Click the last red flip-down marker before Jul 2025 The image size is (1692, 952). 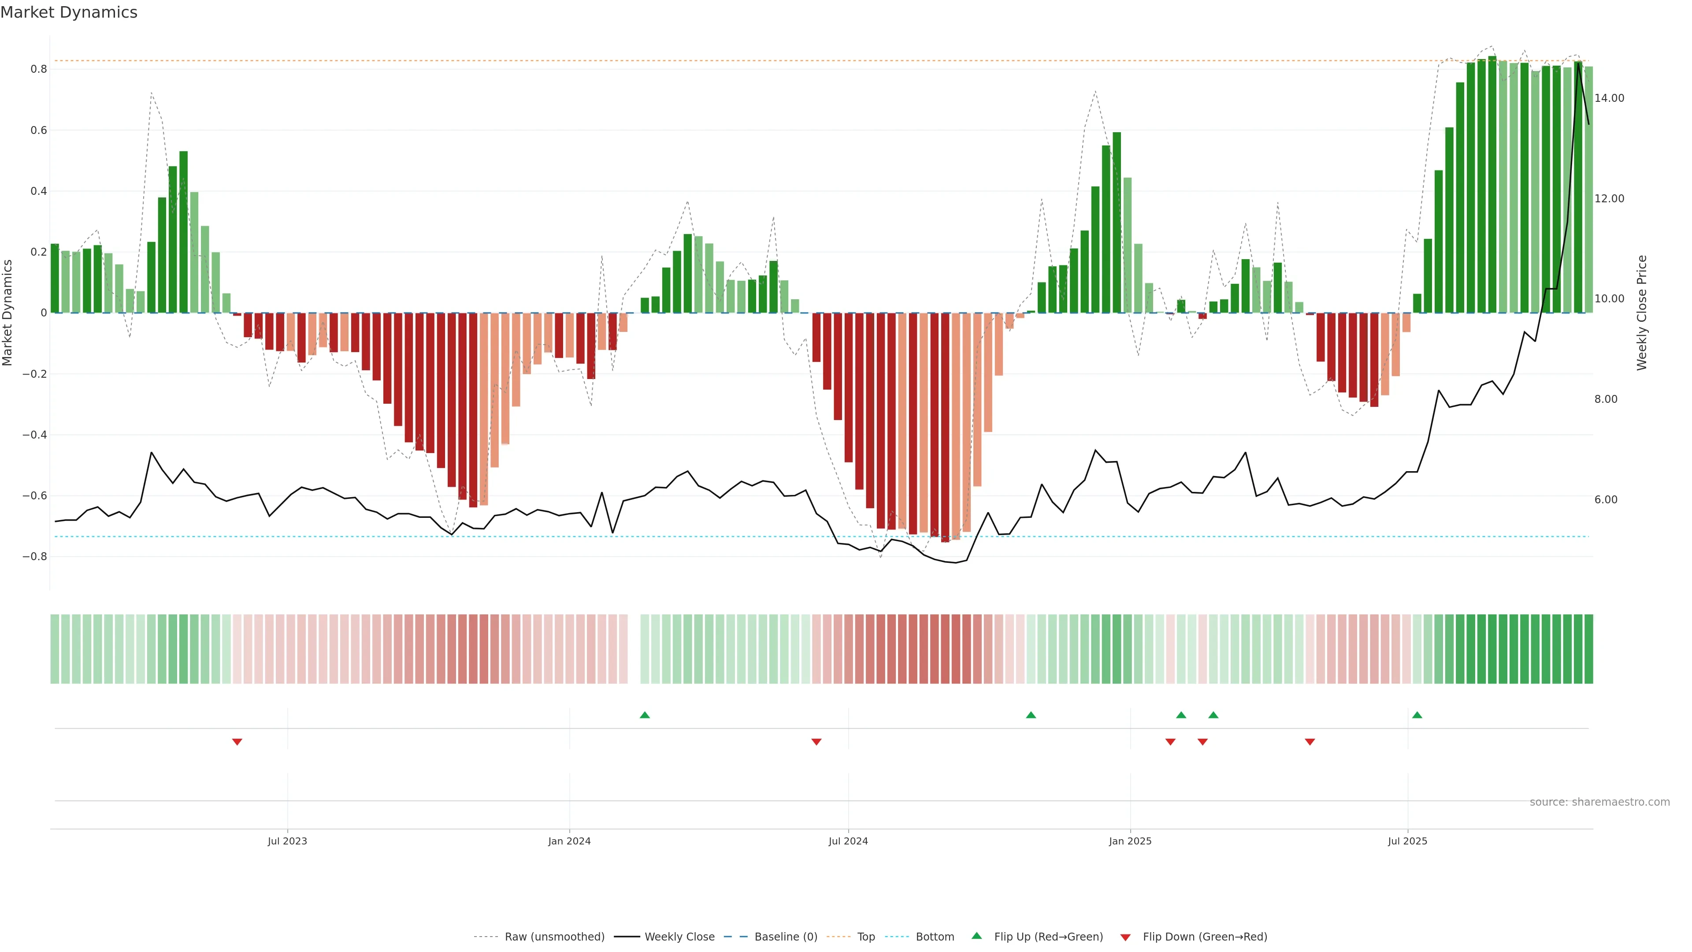(x=1310, y=742)
